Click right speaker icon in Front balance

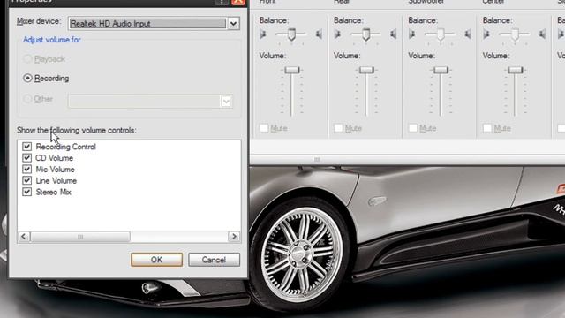click(x=319, y=34)
